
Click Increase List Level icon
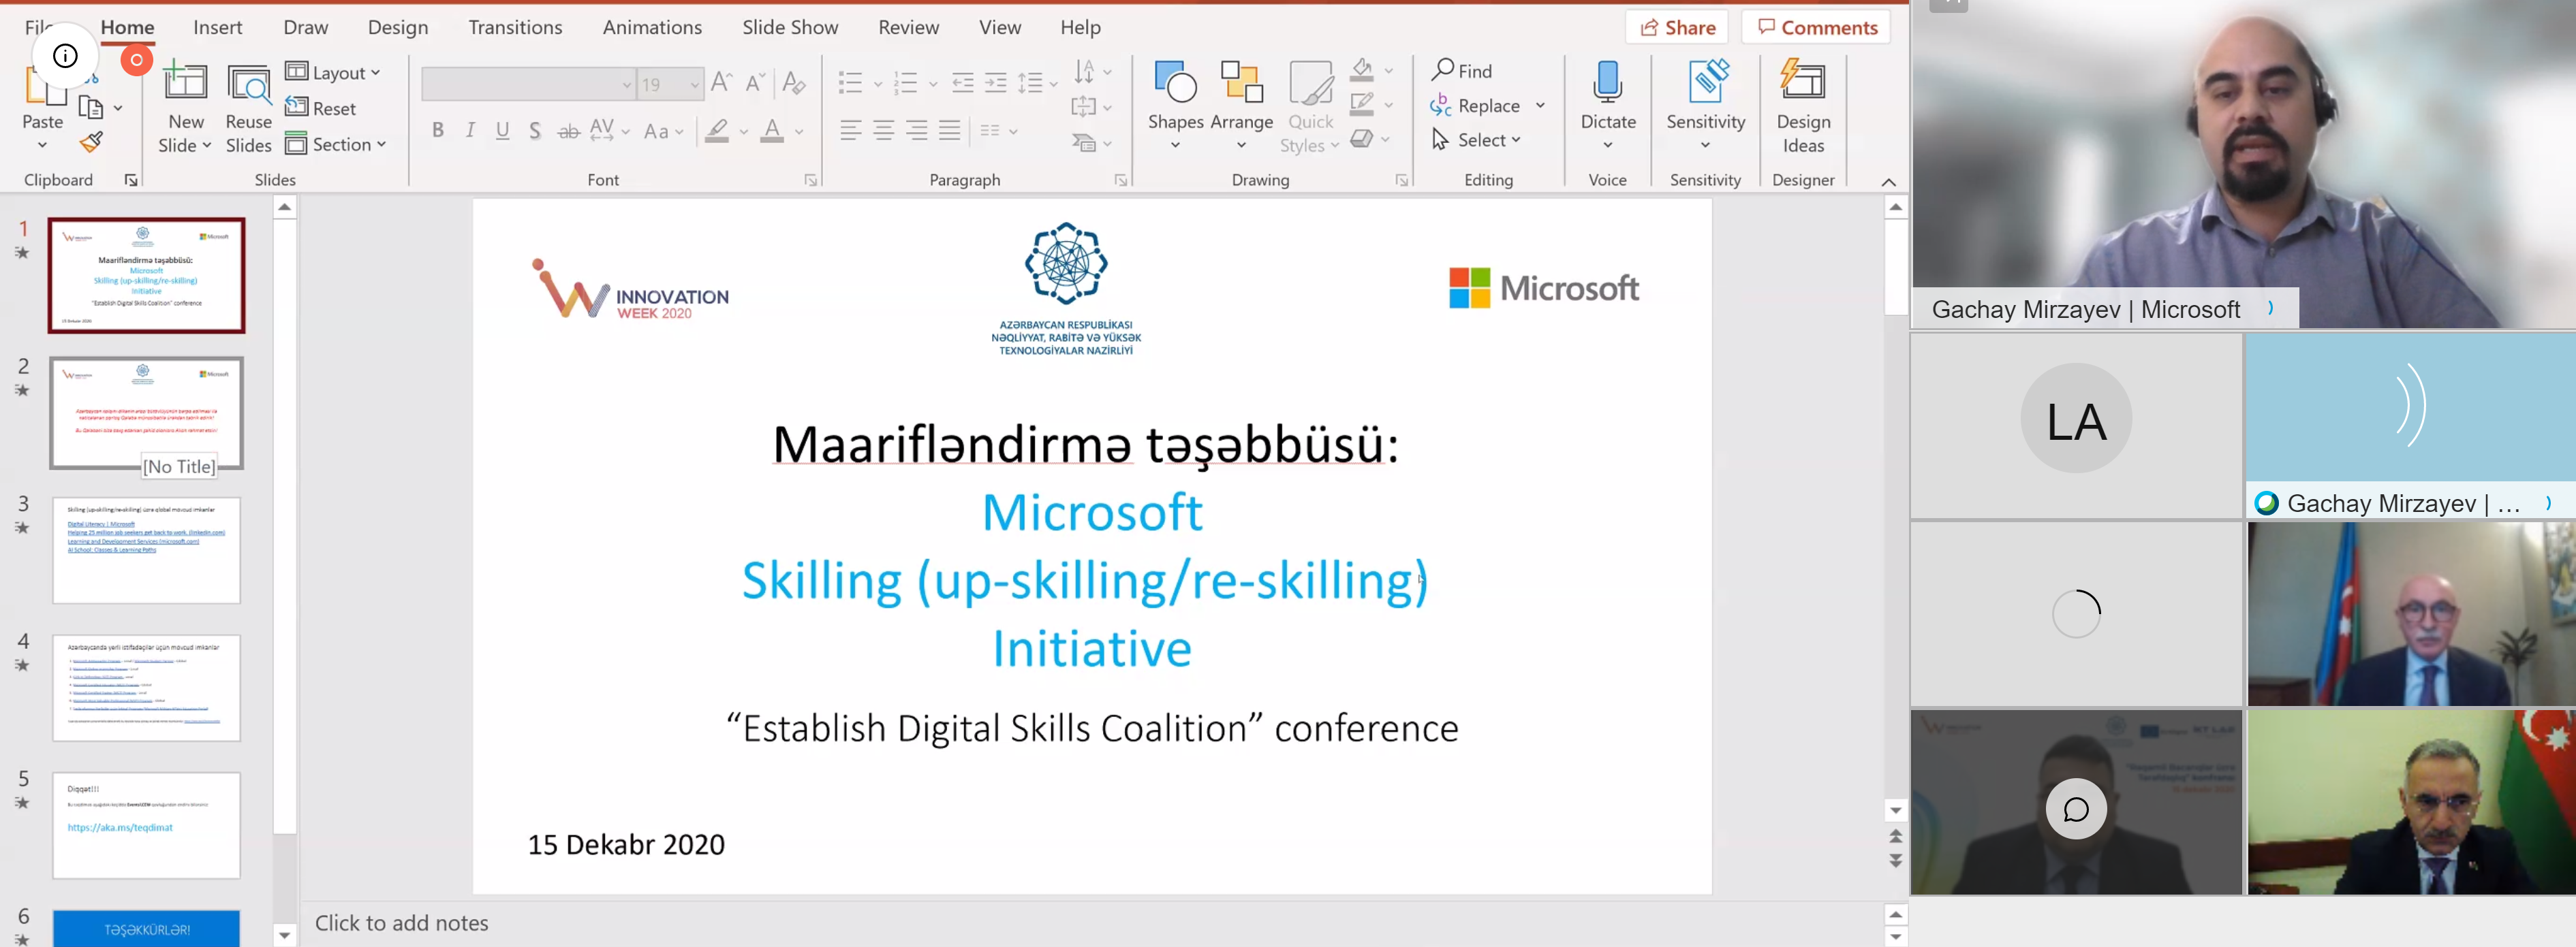tap(996, 83)
